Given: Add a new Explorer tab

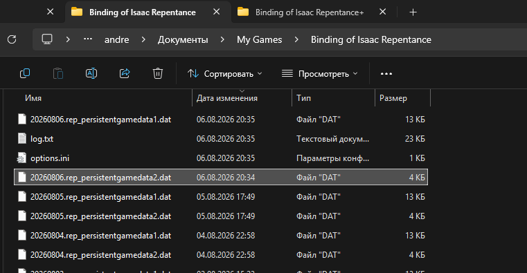Looking at the screenshot, I should point(413,12).
